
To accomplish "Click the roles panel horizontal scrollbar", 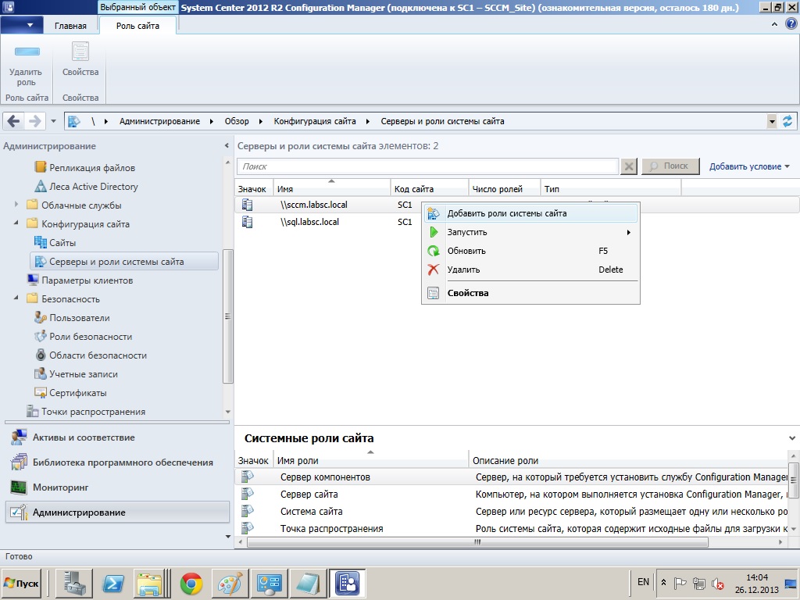I will [x=477, y=542].
